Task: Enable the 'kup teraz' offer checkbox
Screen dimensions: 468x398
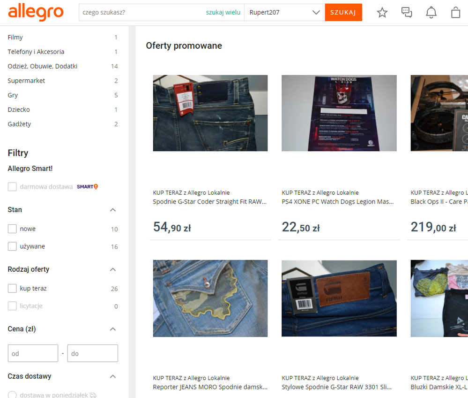Action: pos(12,289)
